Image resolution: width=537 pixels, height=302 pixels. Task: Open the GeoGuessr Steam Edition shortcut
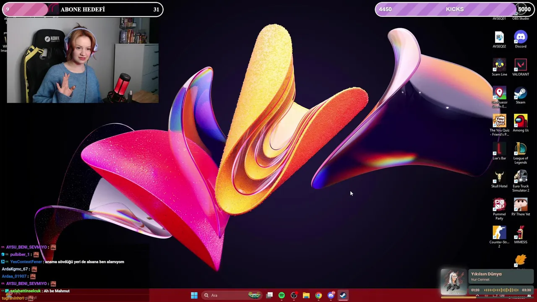coord(499,97)
